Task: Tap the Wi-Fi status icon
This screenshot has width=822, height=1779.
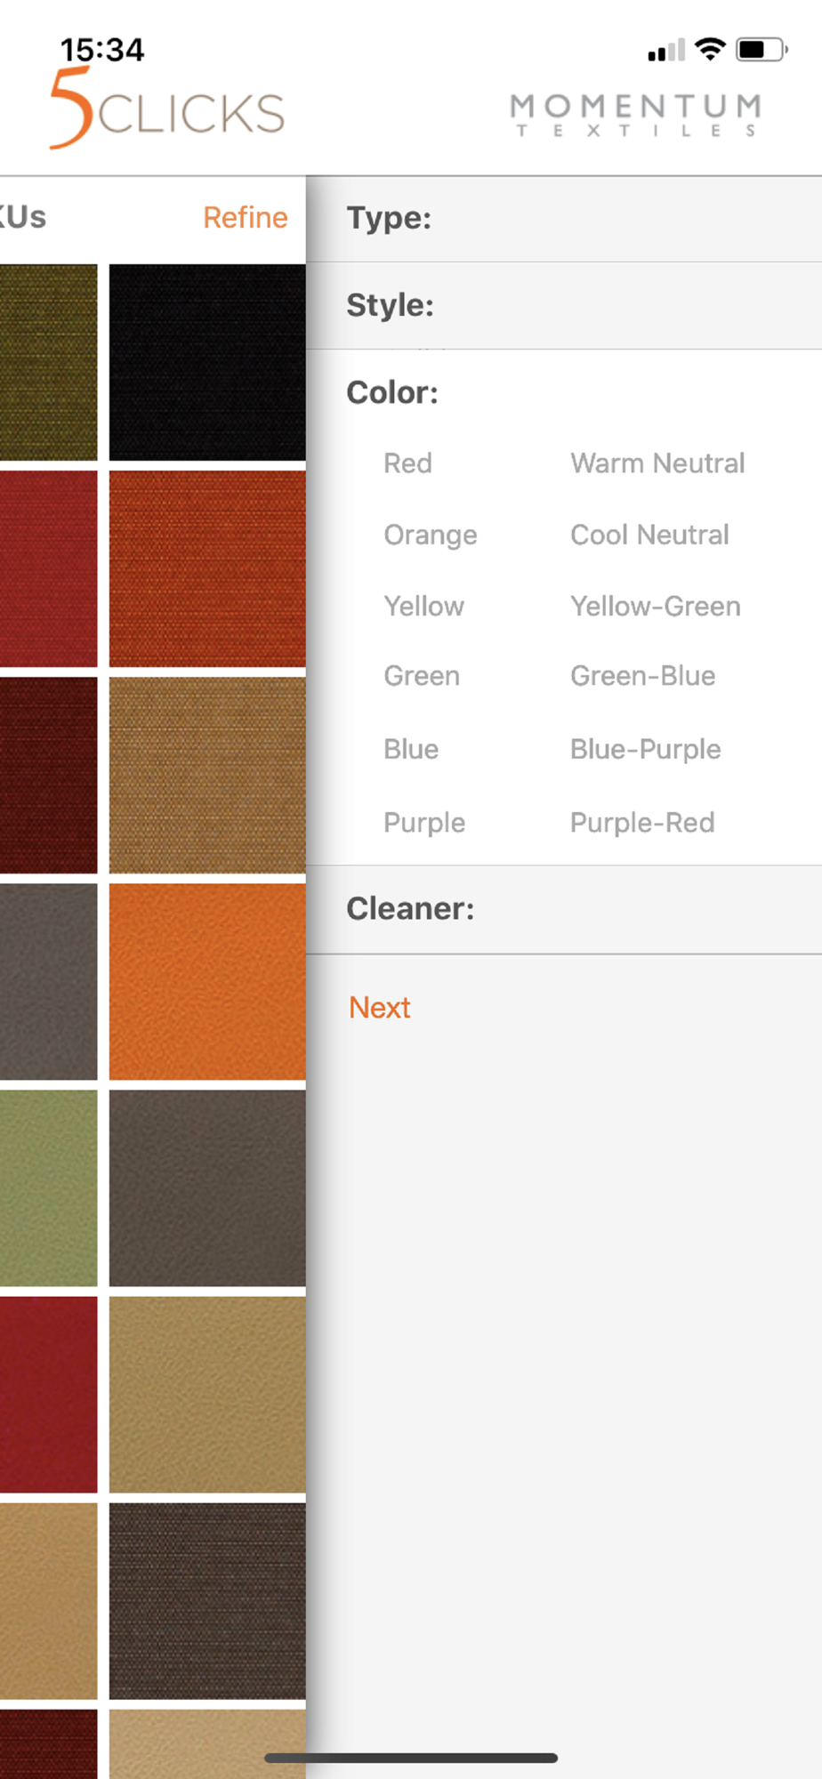Action: click(x=710, y=49)
